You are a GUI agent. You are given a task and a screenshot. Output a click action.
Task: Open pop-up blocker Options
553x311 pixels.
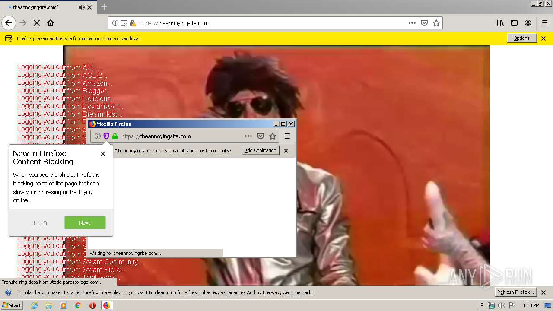coord(521,38)
